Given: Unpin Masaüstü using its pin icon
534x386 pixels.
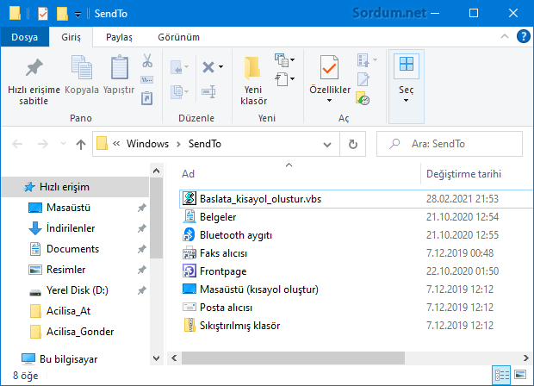Looking at the screenshot, I should [x=141, y=208].
